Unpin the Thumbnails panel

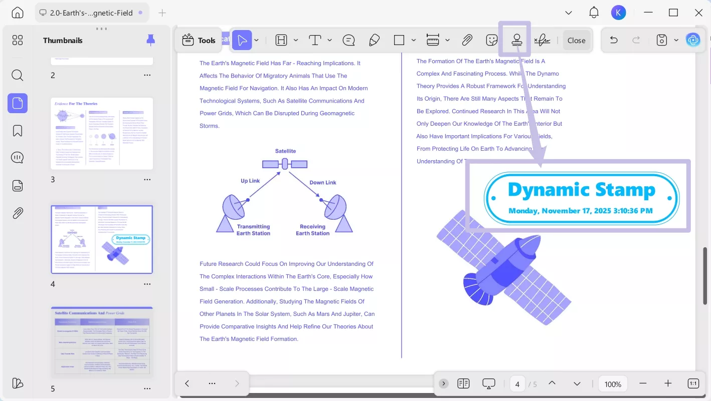pos(150,41)
